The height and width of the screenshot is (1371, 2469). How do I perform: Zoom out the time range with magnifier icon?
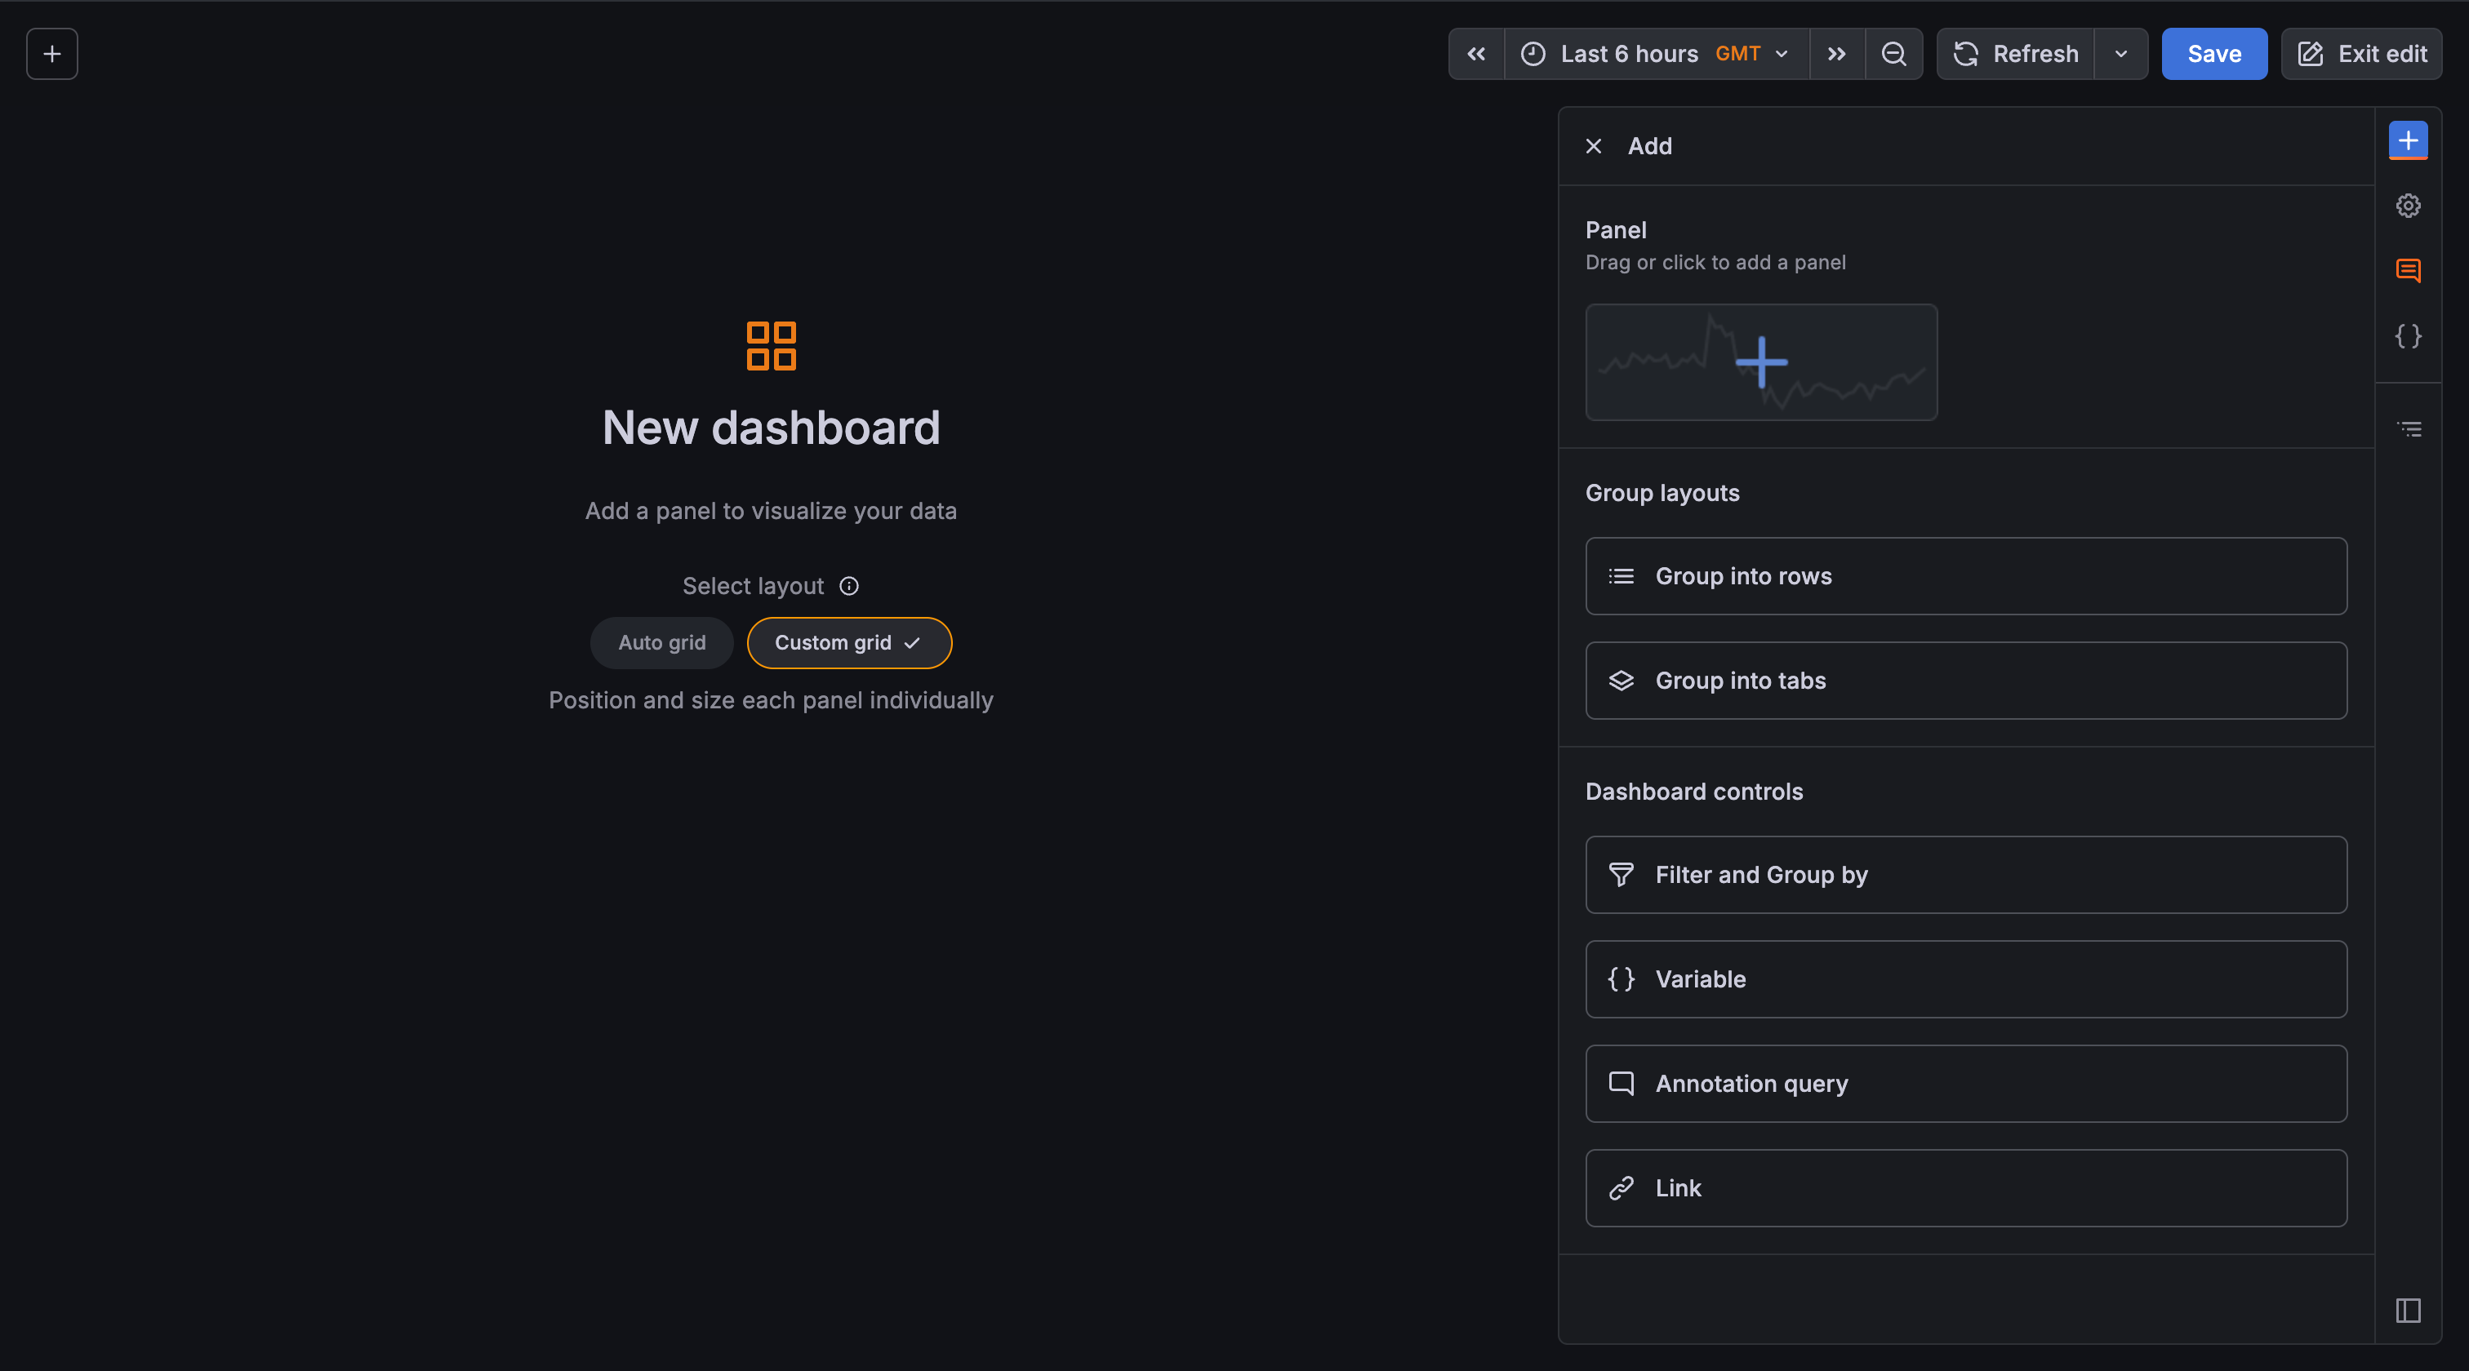1895,54
